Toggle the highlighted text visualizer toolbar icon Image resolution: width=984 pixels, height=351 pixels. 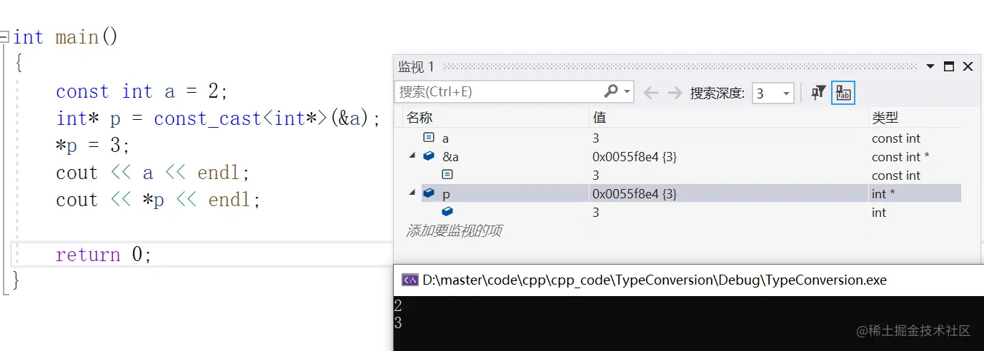point(843,93)
